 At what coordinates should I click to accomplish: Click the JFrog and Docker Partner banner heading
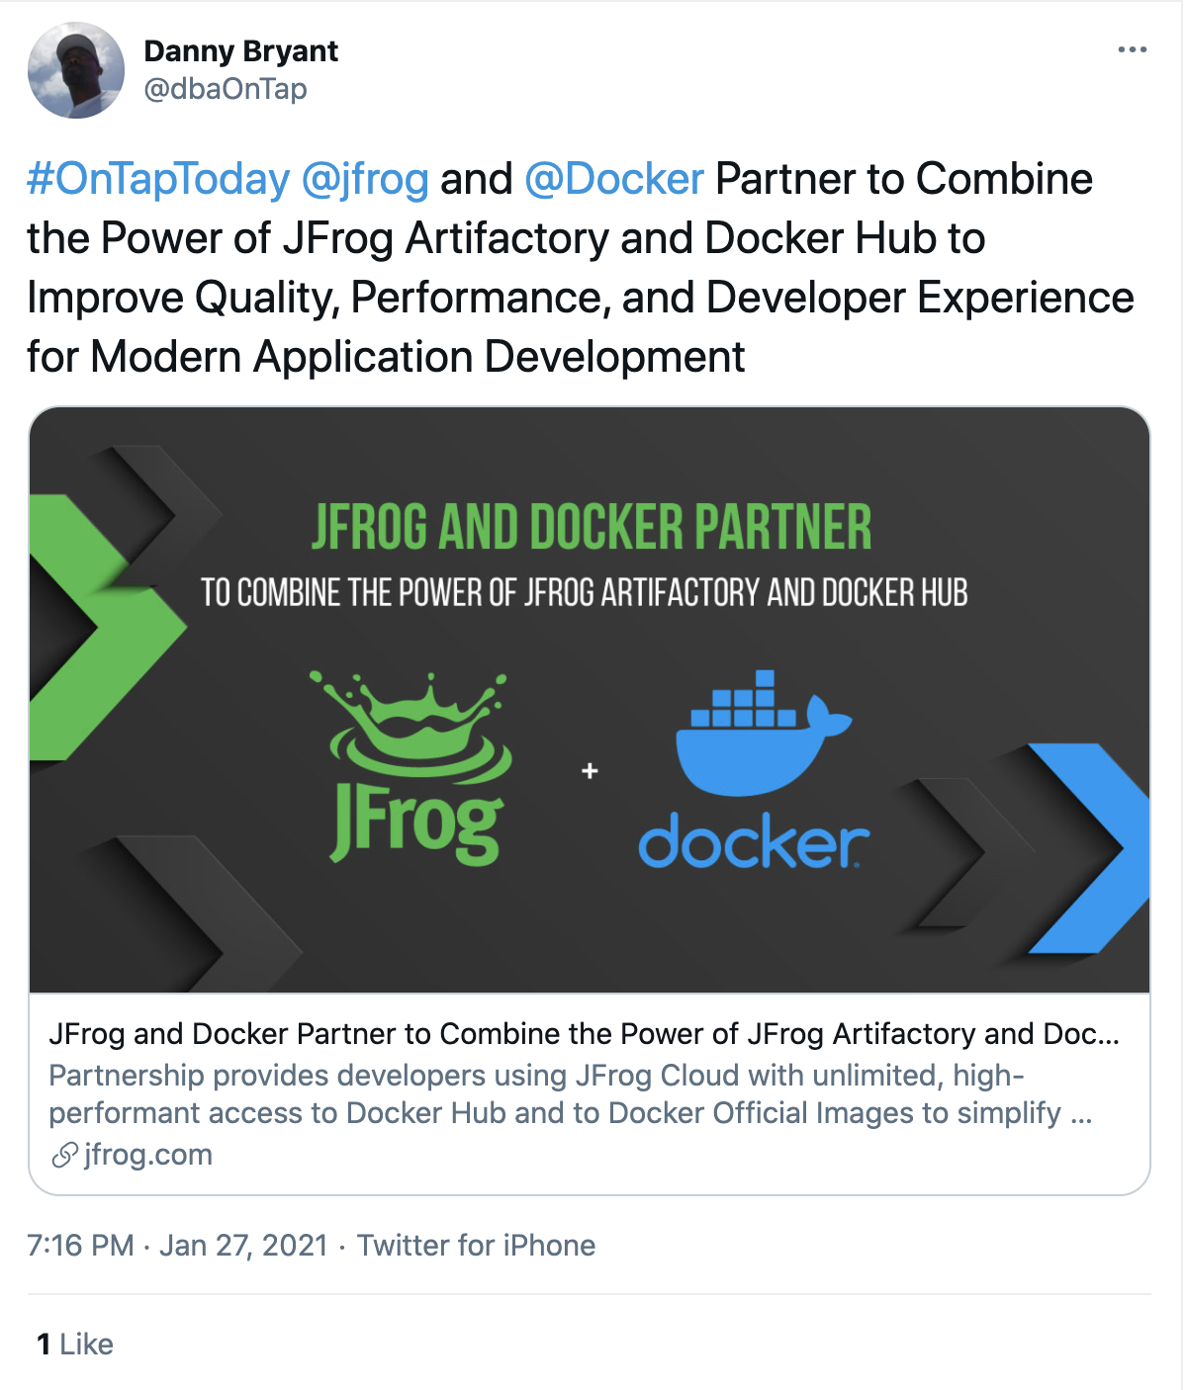click(592, 527)
